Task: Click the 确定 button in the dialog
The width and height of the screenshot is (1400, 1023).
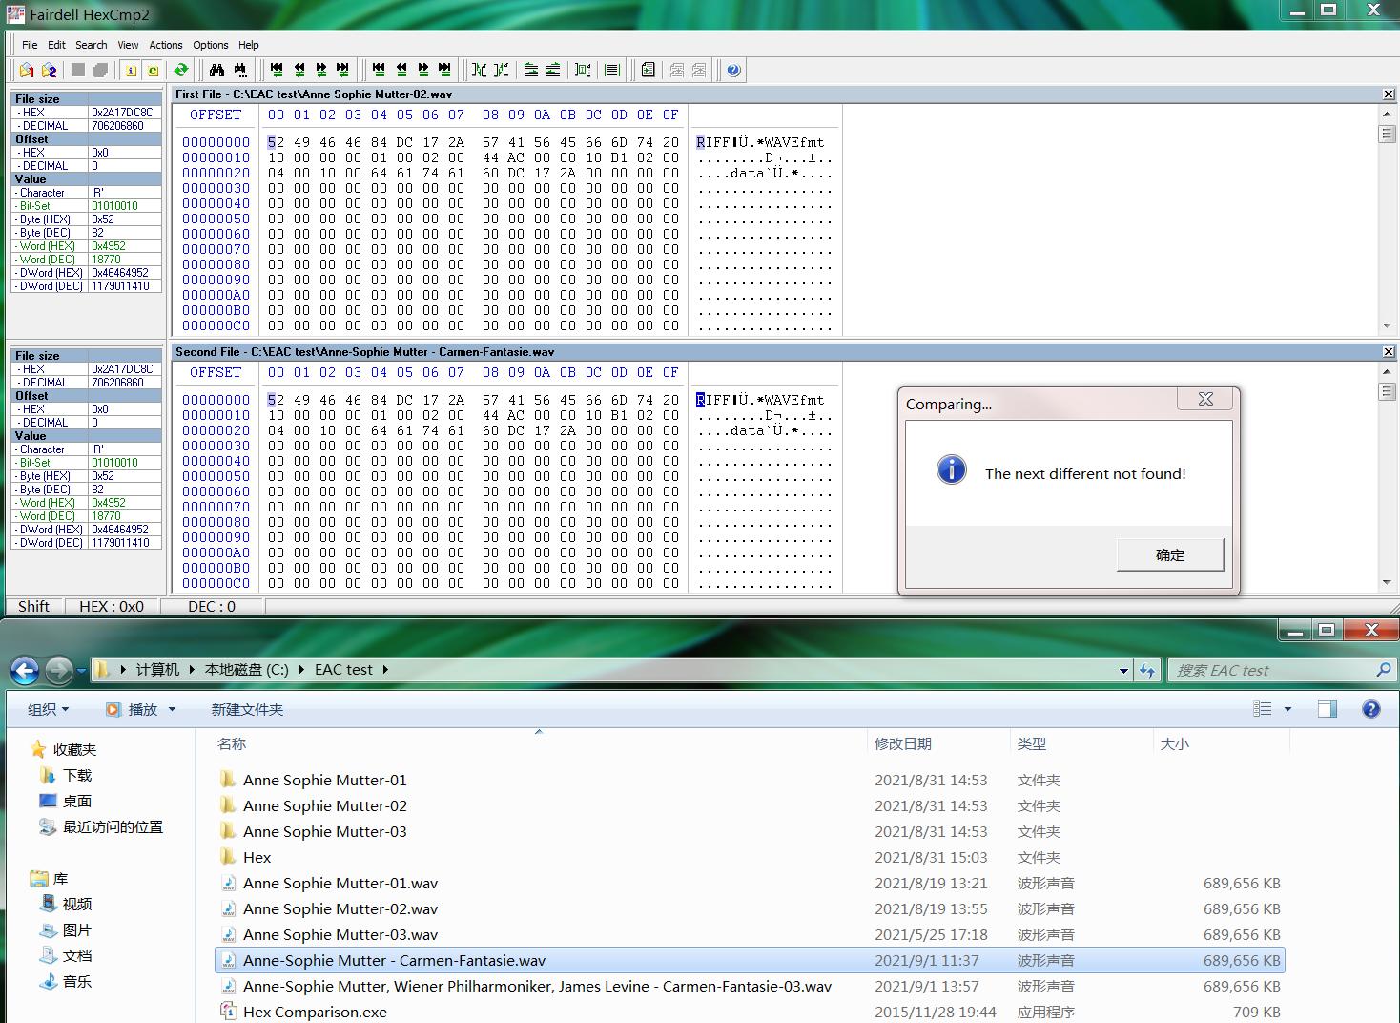Action: (1169, 554)
